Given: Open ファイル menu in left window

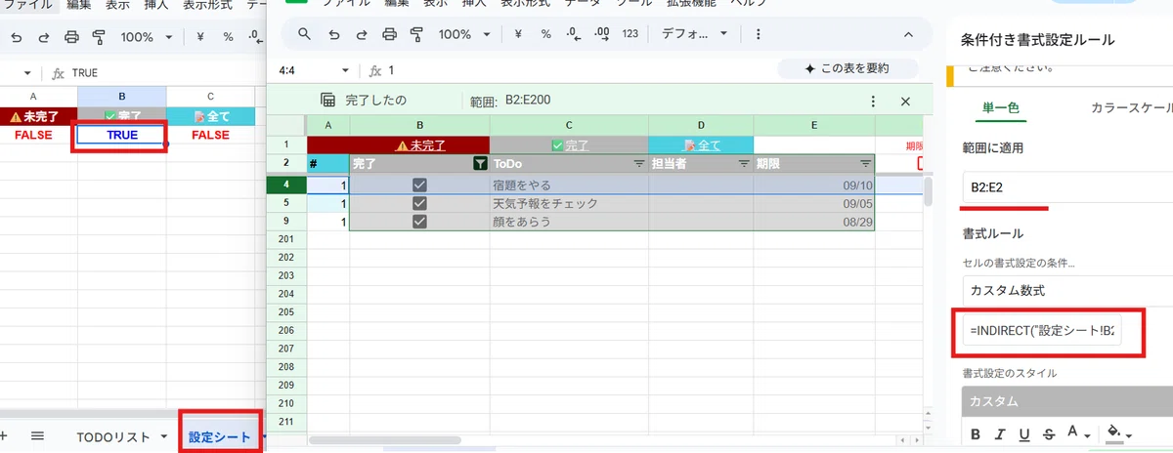Looking at the screenshot, I should 27,4.
